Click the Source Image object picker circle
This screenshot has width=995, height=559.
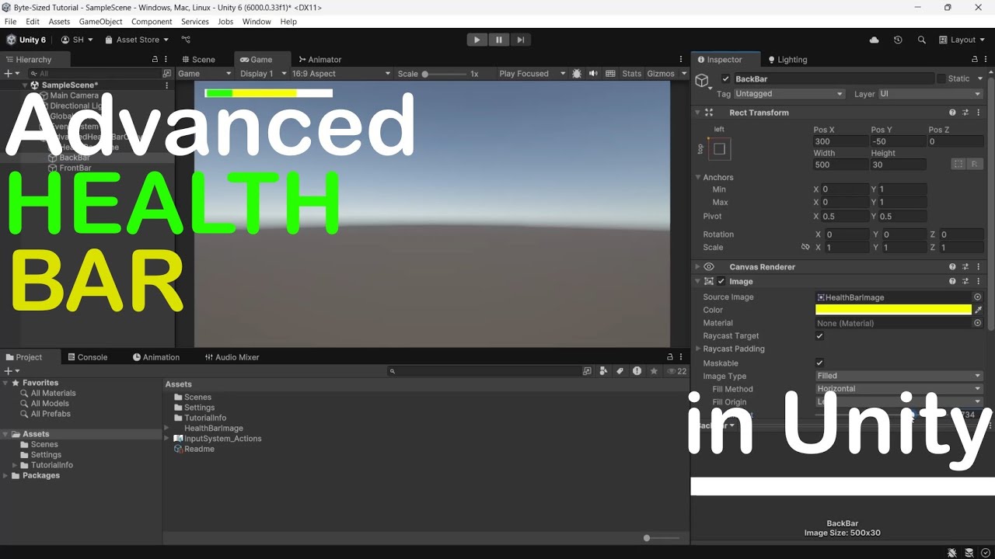[x=978, y=297]
